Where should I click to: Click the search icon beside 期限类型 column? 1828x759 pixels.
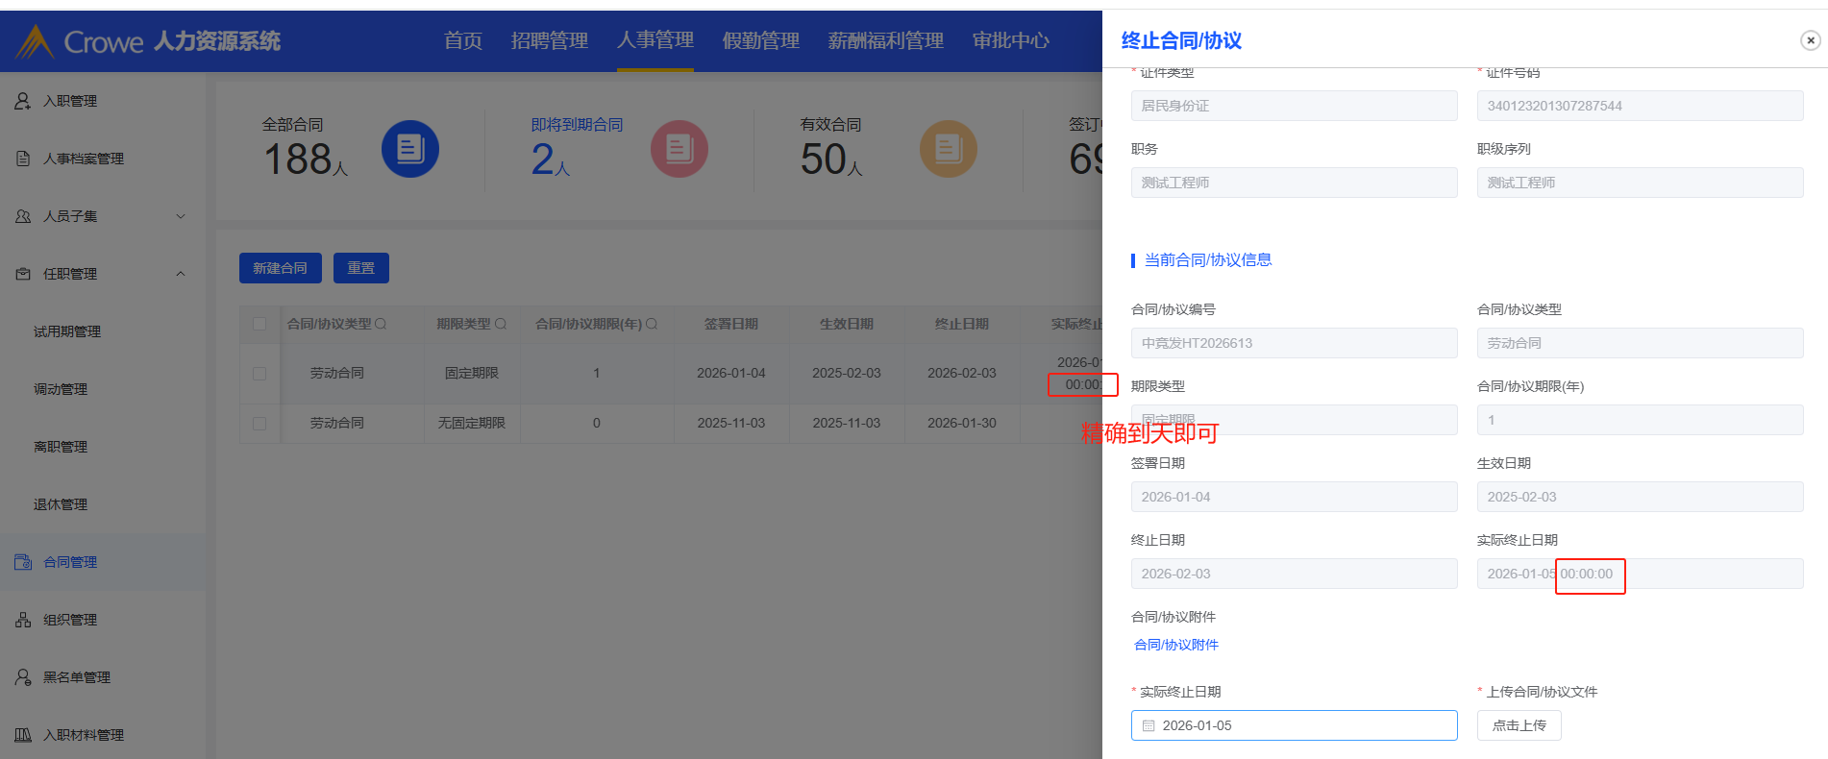pos(501,325)
